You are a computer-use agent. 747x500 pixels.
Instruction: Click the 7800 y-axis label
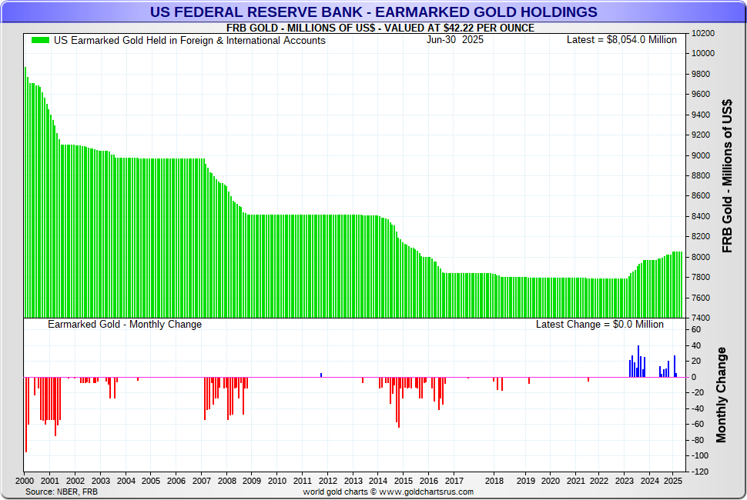pos(701,277)
